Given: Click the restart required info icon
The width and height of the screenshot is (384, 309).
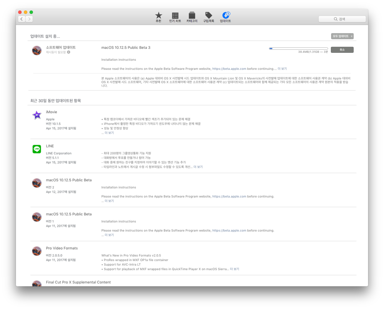Looking at the screenshot, I should pos(69,52).
